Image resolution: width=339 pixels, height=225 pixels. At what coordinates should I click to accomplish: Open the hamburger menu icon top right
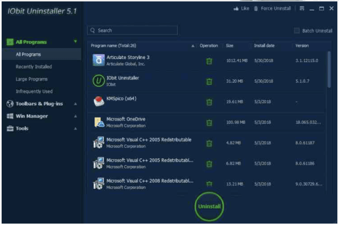click(x=302, y=9)
